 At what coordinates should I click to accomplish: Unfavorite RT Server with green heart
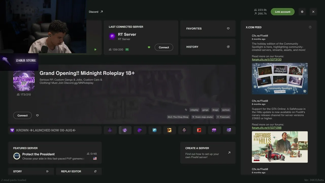pos(149,47)
